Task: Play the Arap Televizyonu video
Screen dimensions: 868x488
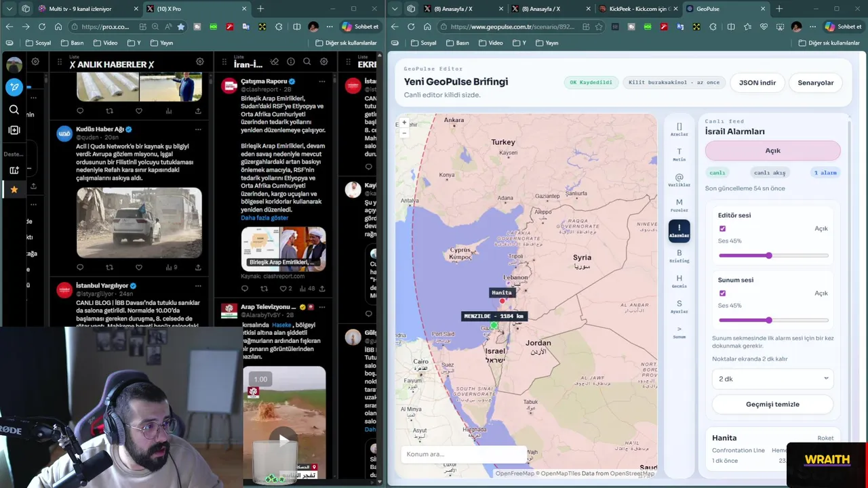Action: tap(284, 439)
